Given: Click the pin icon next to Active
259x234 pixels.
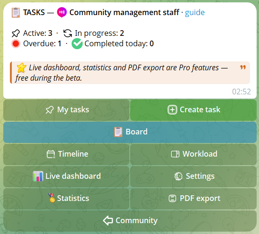Looking at the screenshot, I should point(16,33).
